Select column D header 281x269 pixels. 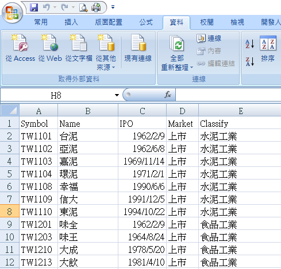183,111
